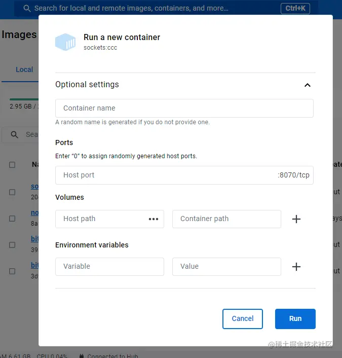The image size is (342, 358).
Task: Click the Ctrl+K shortcut badge
Action: point(295,9)
